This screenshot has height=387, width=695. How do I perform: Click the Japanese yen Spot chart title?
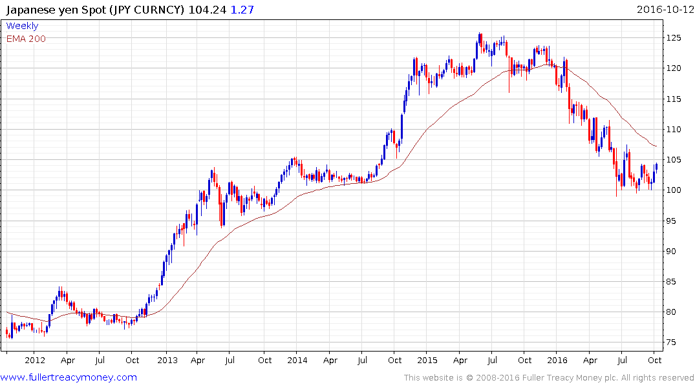coord(95,10)
